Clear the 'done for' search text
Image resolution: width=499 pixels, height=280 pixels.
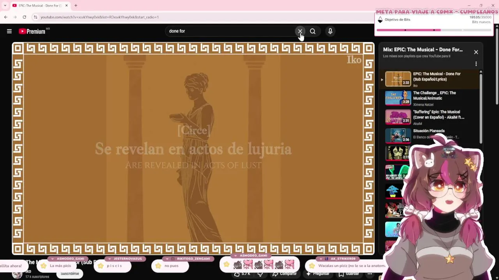tap(300, 31)
